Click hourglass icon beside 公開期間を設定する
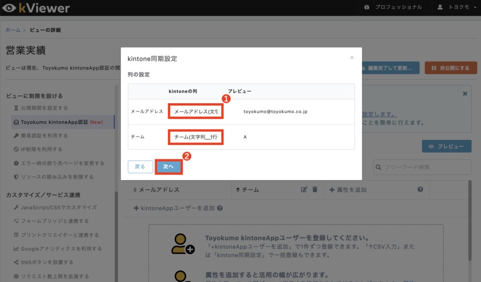 click(x=16, y=108)
